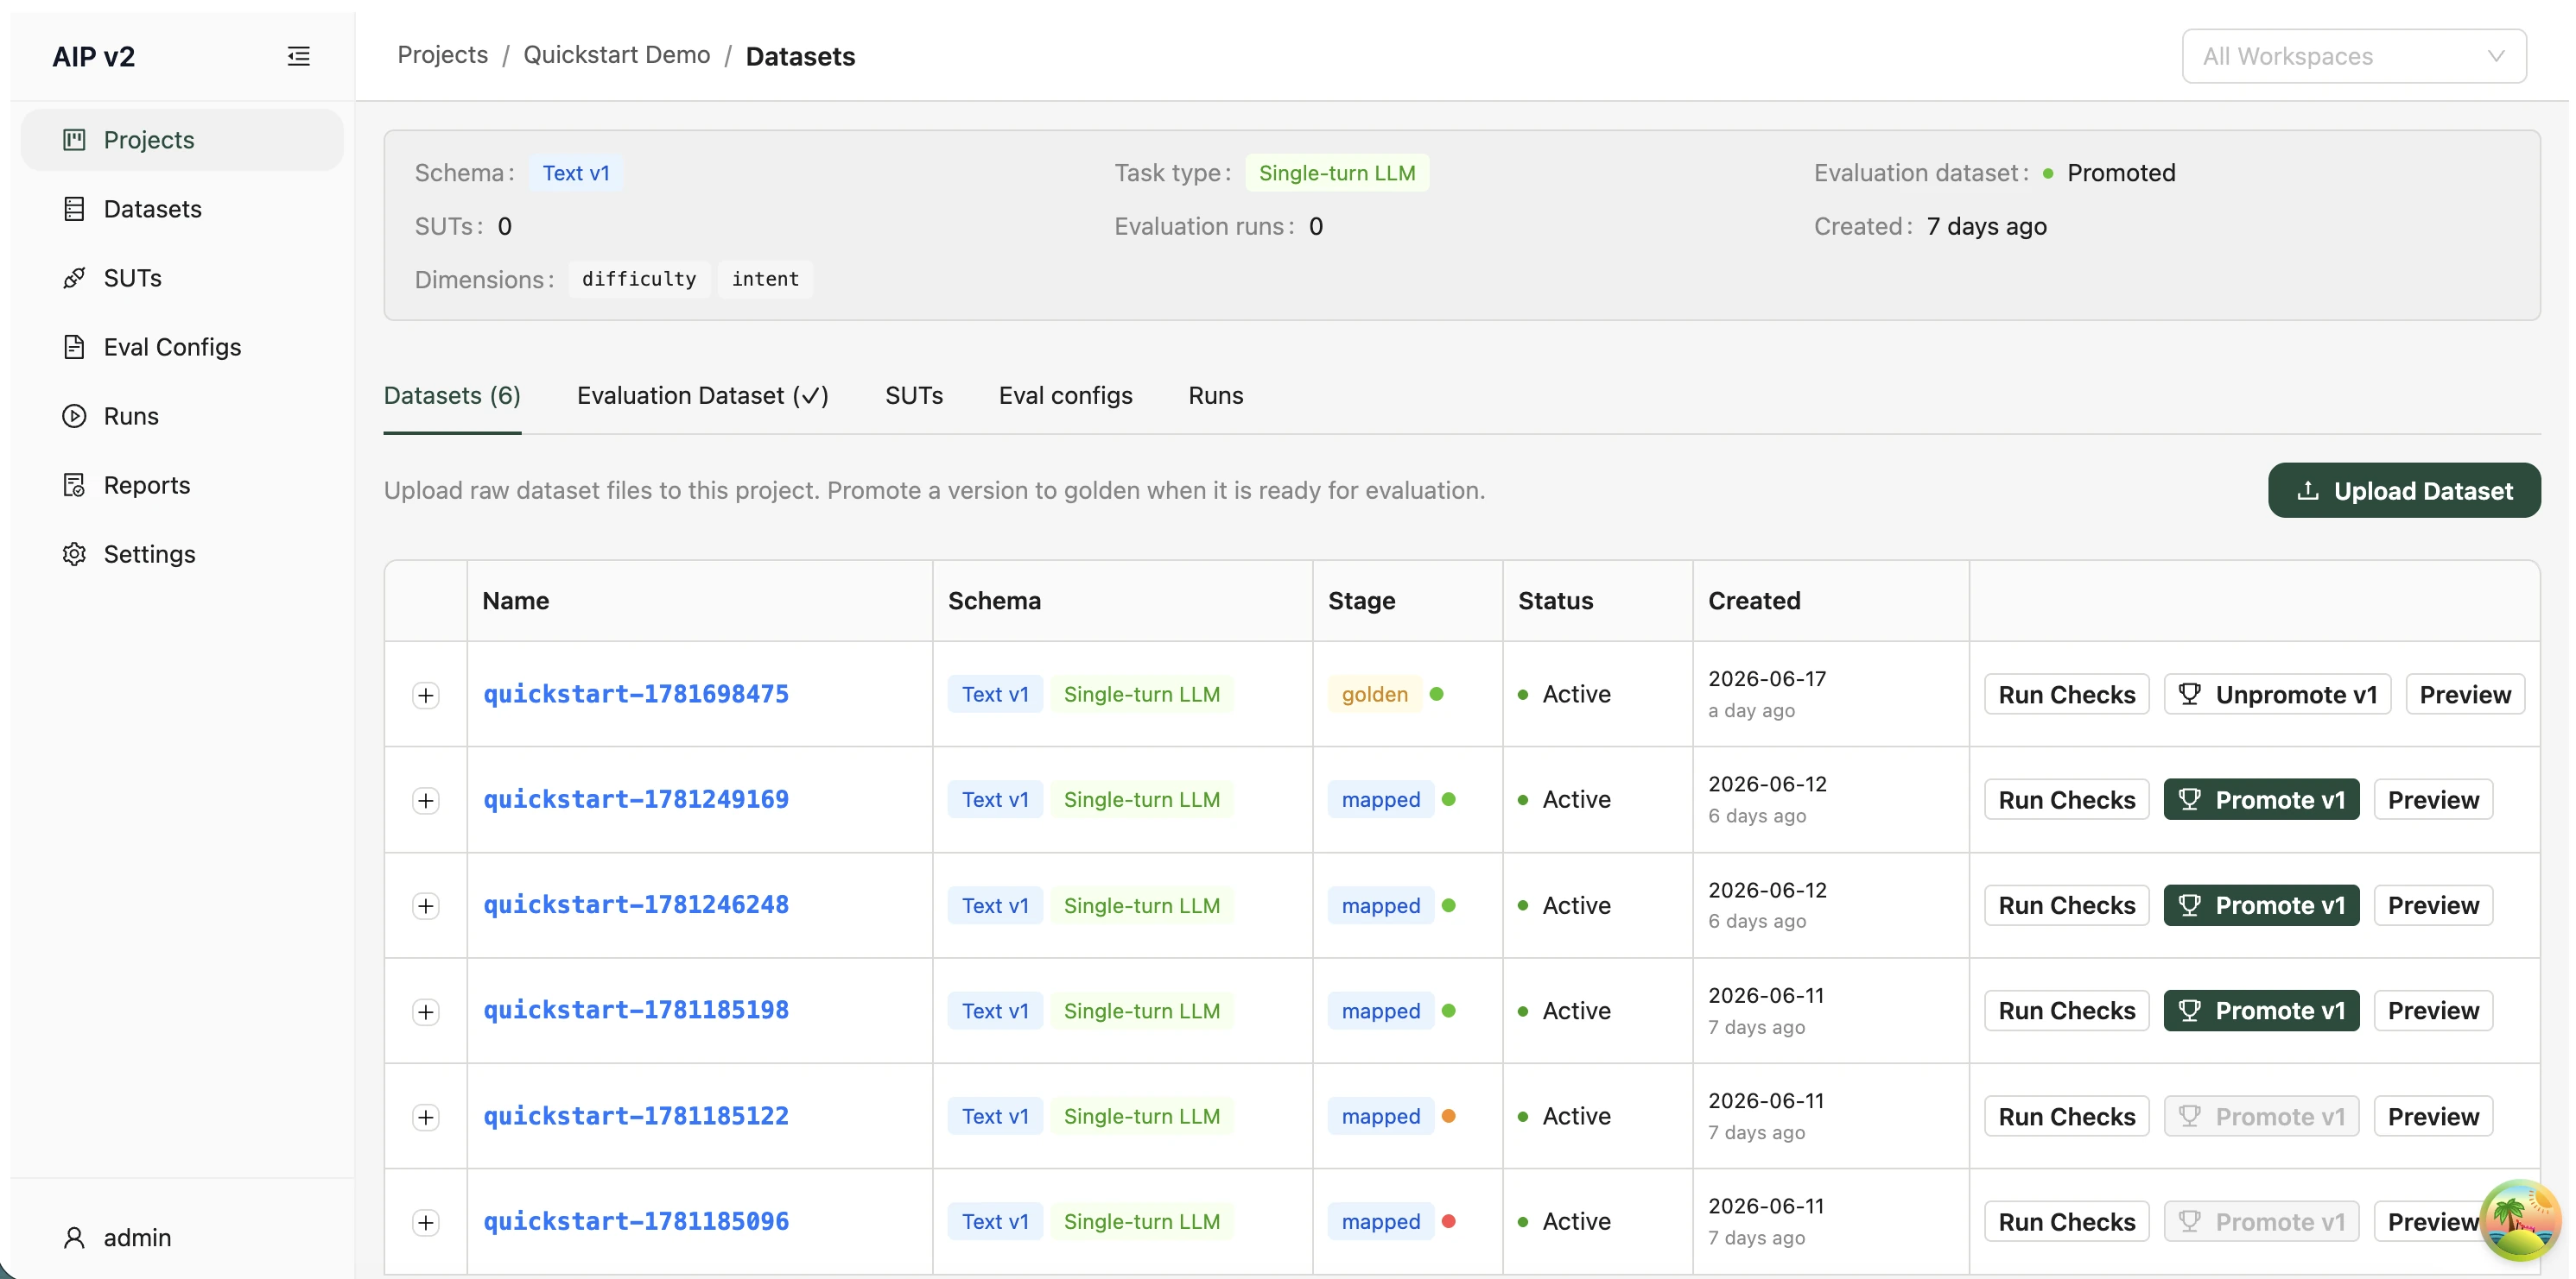2576x1279 pixels.
Task: Click the intent dimension tag
Action: 765,279
